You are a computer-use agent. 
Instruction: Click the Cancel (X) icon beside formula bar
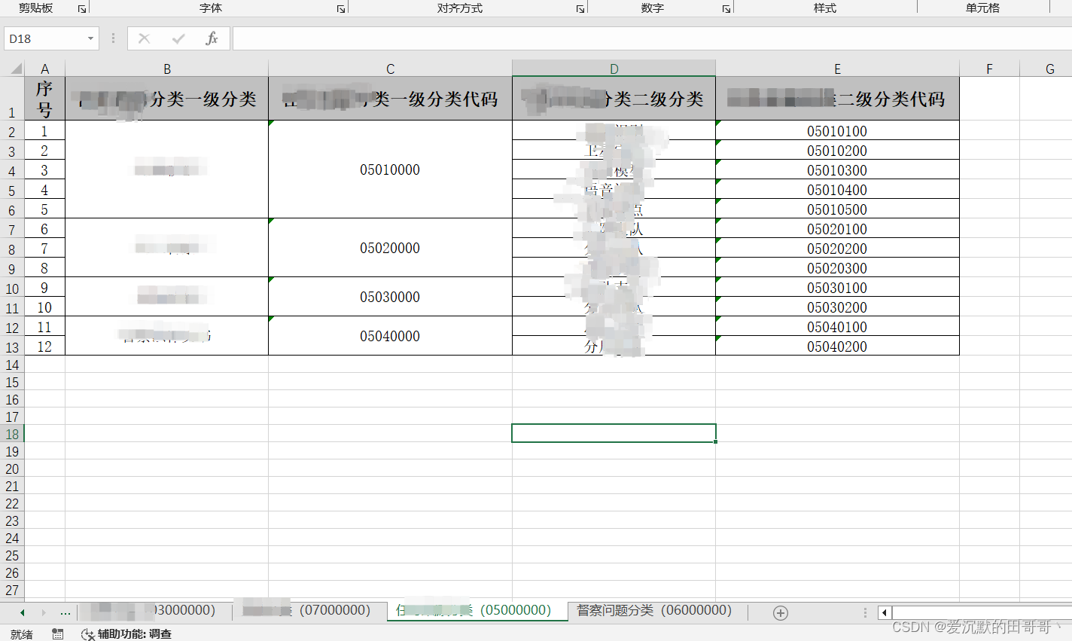144,38
